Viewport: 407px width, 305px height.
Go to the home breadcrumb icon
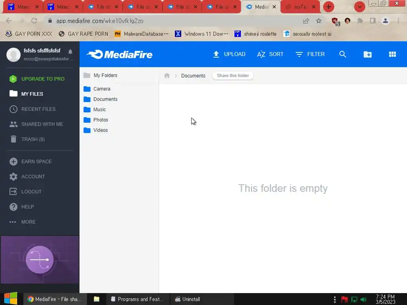tap(167, 75)
